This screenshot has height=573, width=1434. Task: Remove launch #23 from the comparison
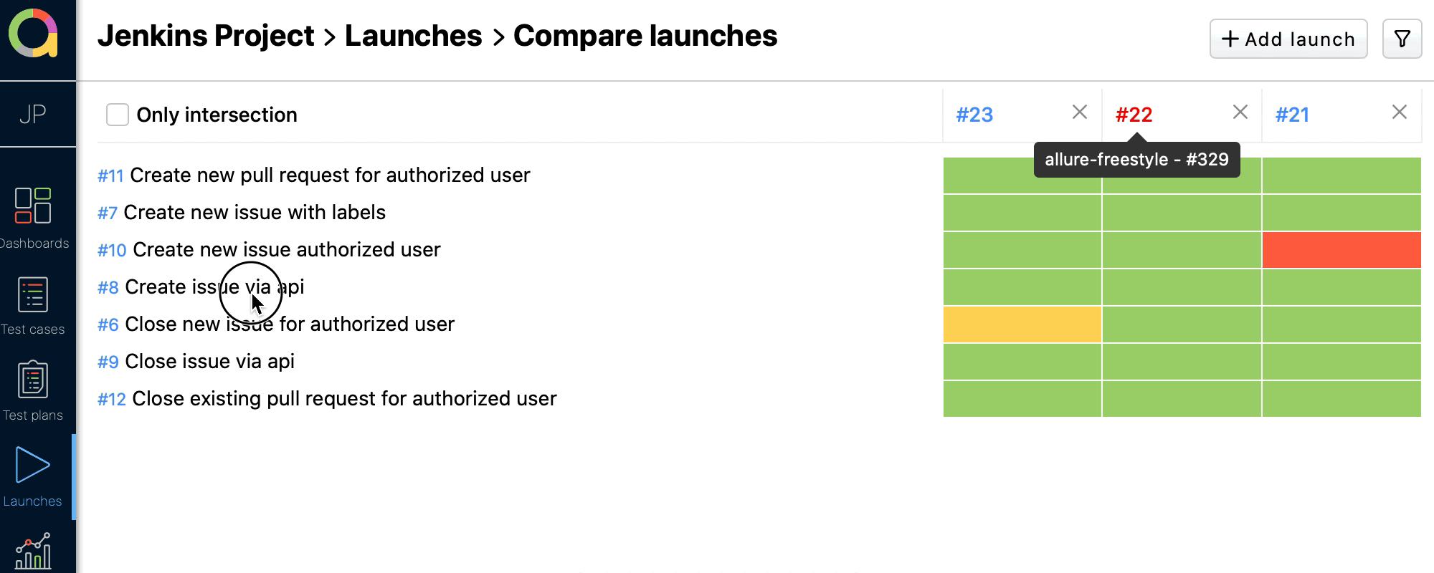1080,112
